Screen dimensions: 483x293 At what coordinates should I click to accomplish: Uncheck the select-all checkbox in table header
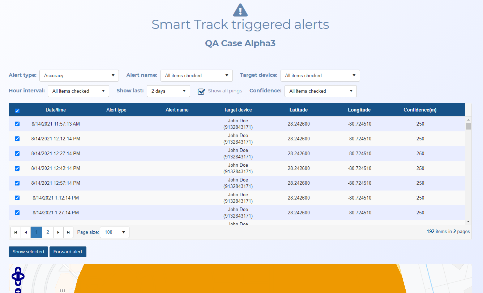pos(17,111)
